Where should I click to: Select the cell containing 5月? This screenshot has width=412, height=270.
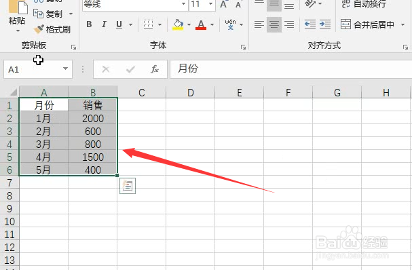pos(44,170)
